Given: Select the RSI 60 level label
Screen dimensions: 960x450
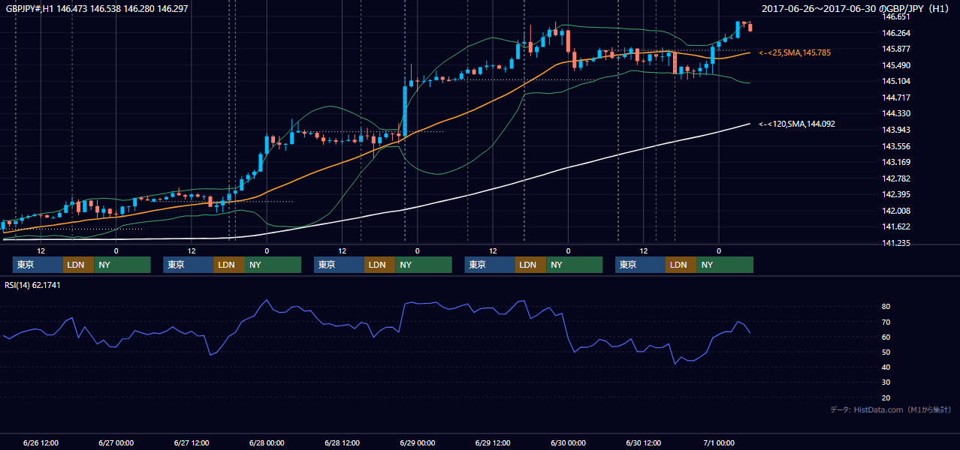Looking at the screenshot, I should click(886, 337).
